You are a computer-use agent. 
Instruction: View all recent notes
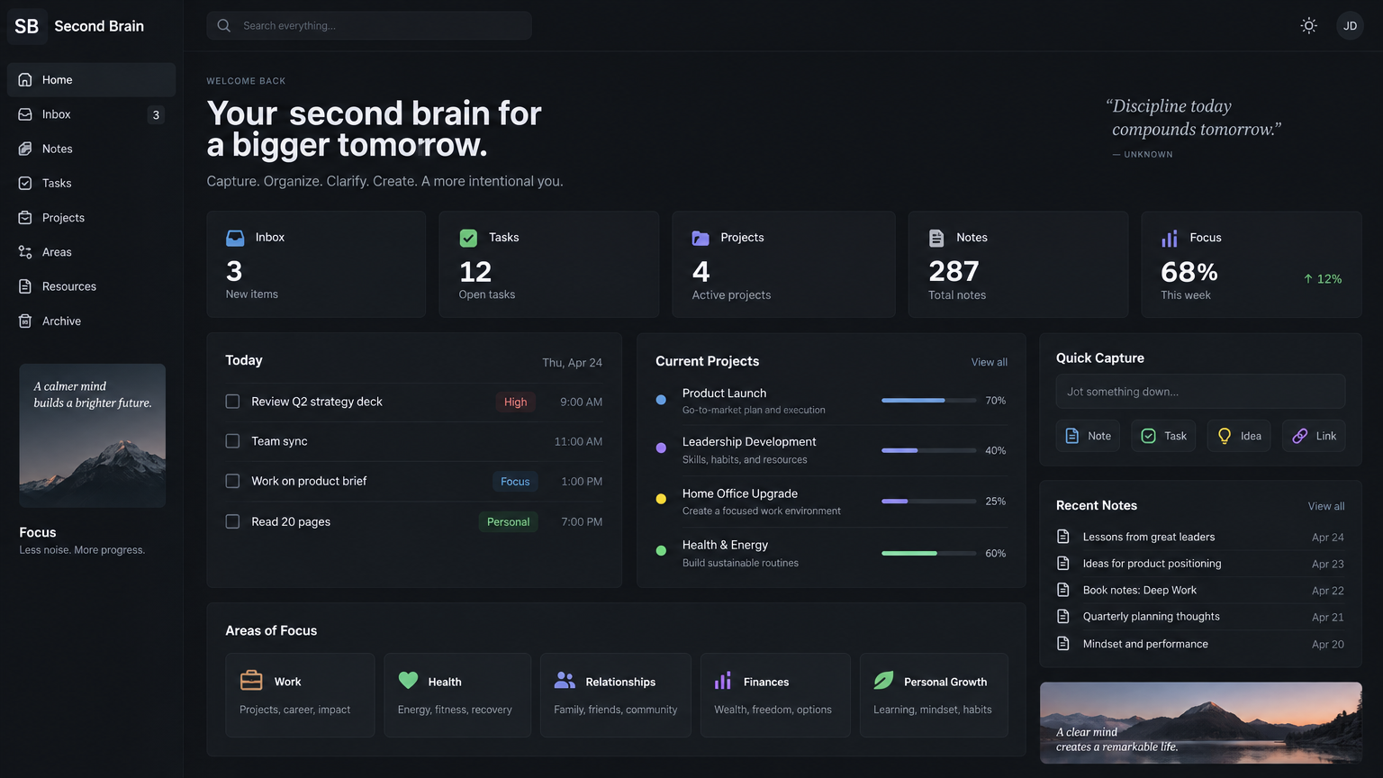pyautogui.click(x=1326, y=506)
